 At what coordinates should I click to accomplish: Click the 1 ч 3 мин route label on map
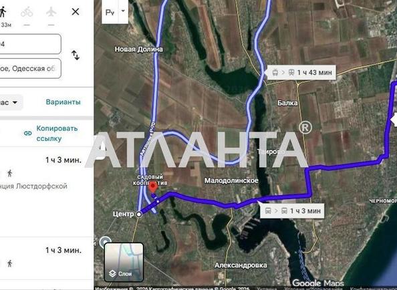[293, 210]
